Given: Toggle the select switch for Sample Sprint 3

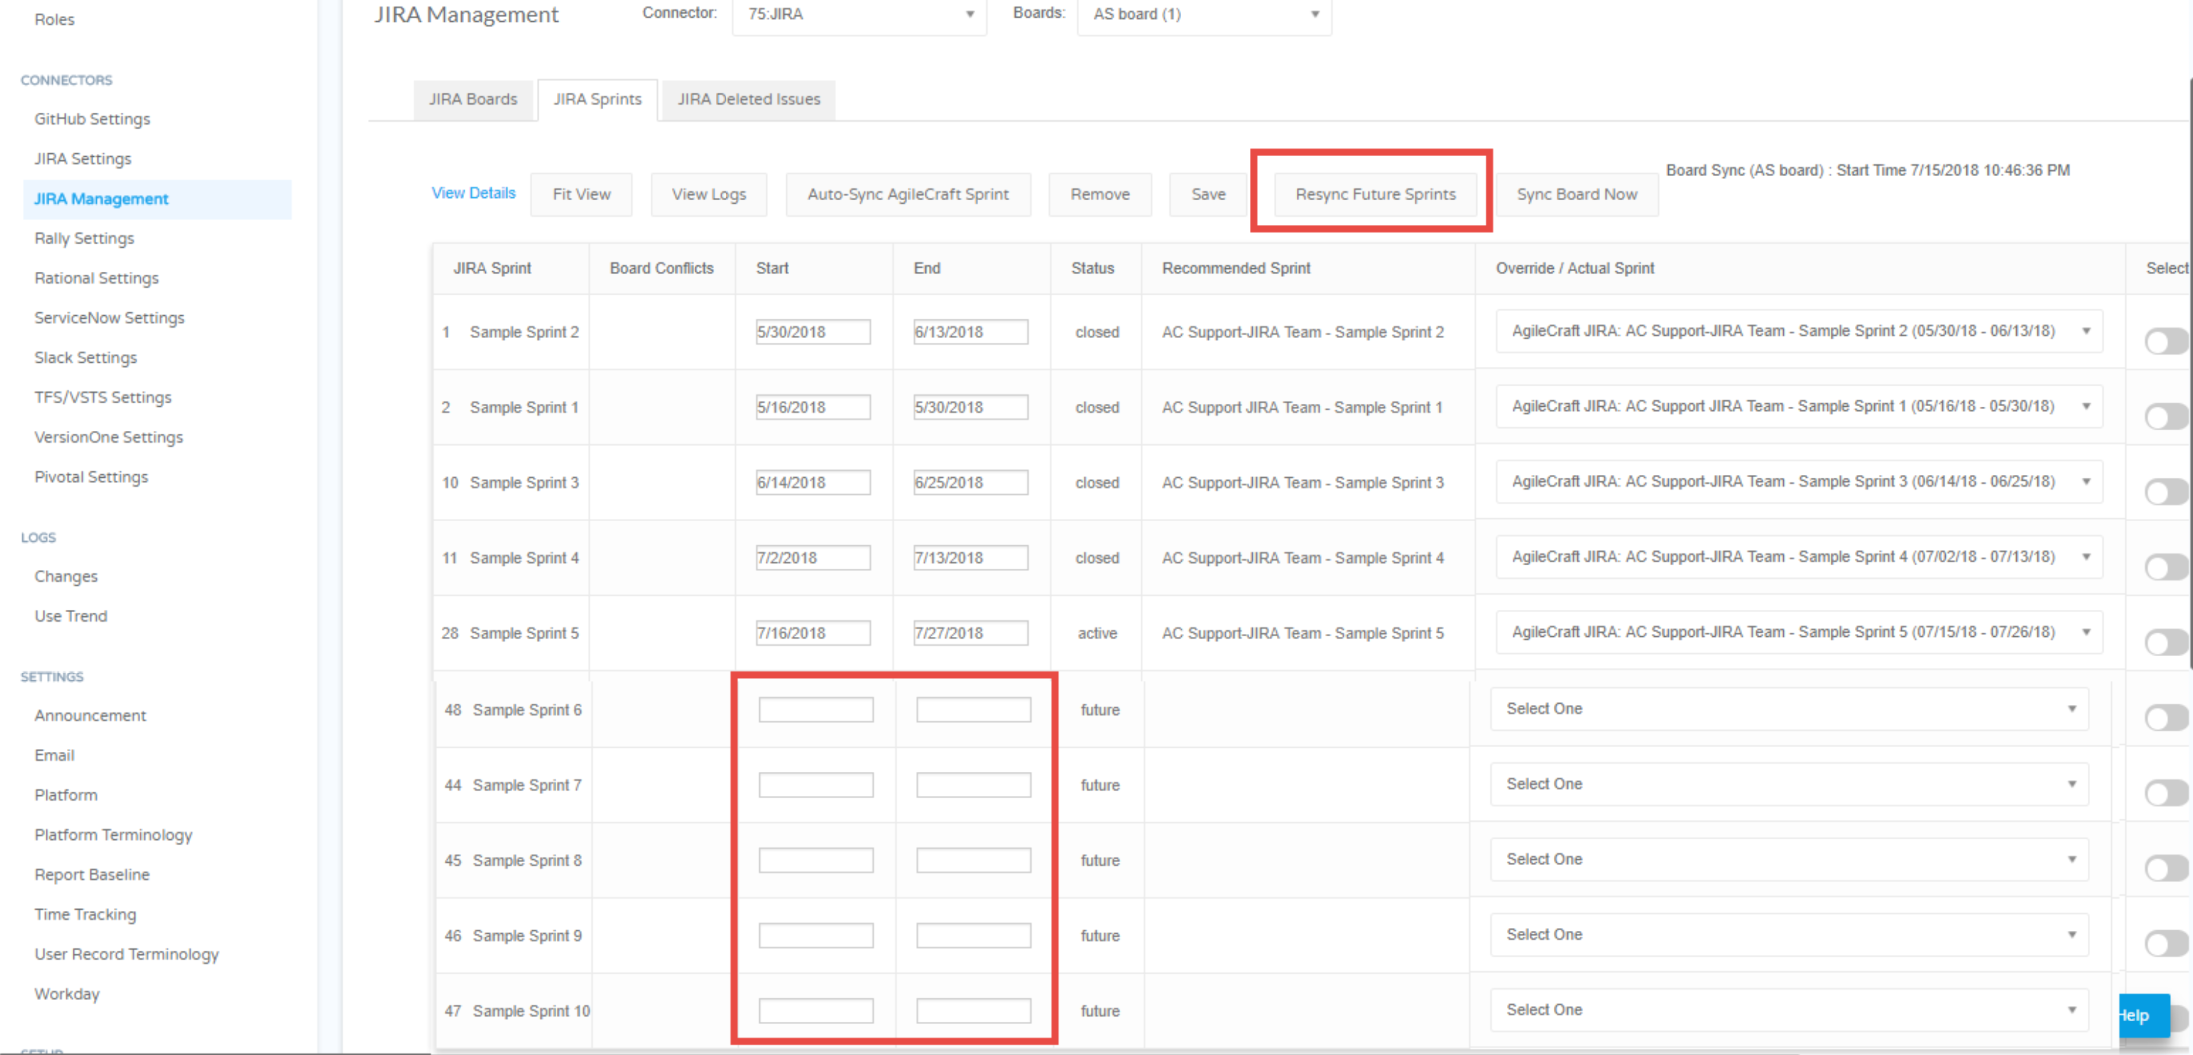Looking at the screenshot, I should click(x=2167, y=492).
